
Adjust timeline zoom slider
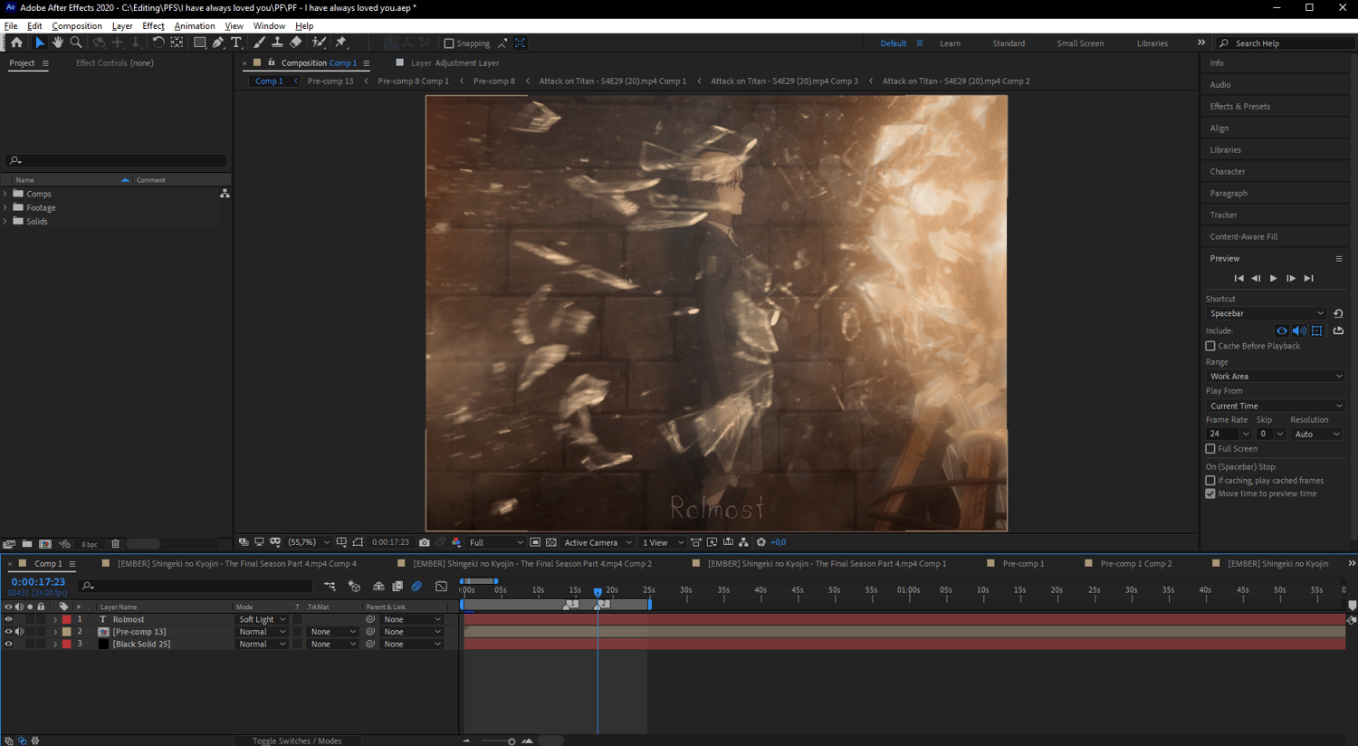[512, 741]
